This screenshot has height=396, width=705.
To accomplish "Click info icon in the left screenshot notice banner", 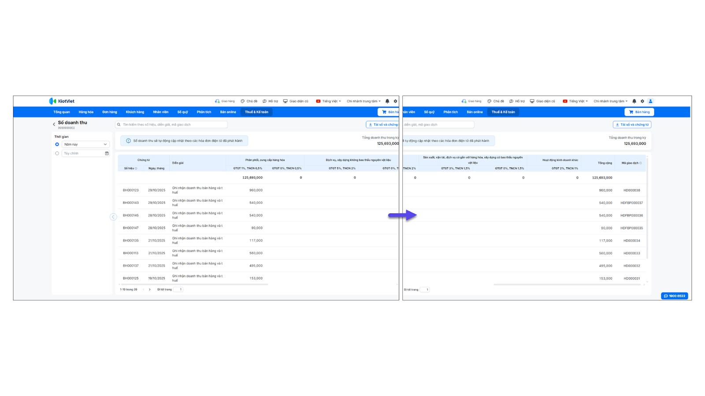I will click(x=128, y=141).
